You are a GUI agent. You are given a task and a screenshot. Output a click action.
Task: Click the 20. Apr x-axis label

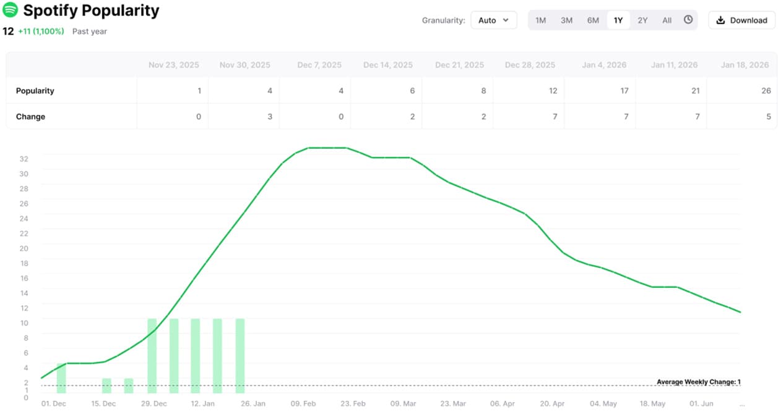[553, 403]
